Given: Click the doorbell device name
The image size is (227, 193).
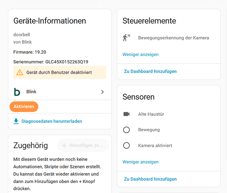Looking at the screenshot, I should (22, 35).
